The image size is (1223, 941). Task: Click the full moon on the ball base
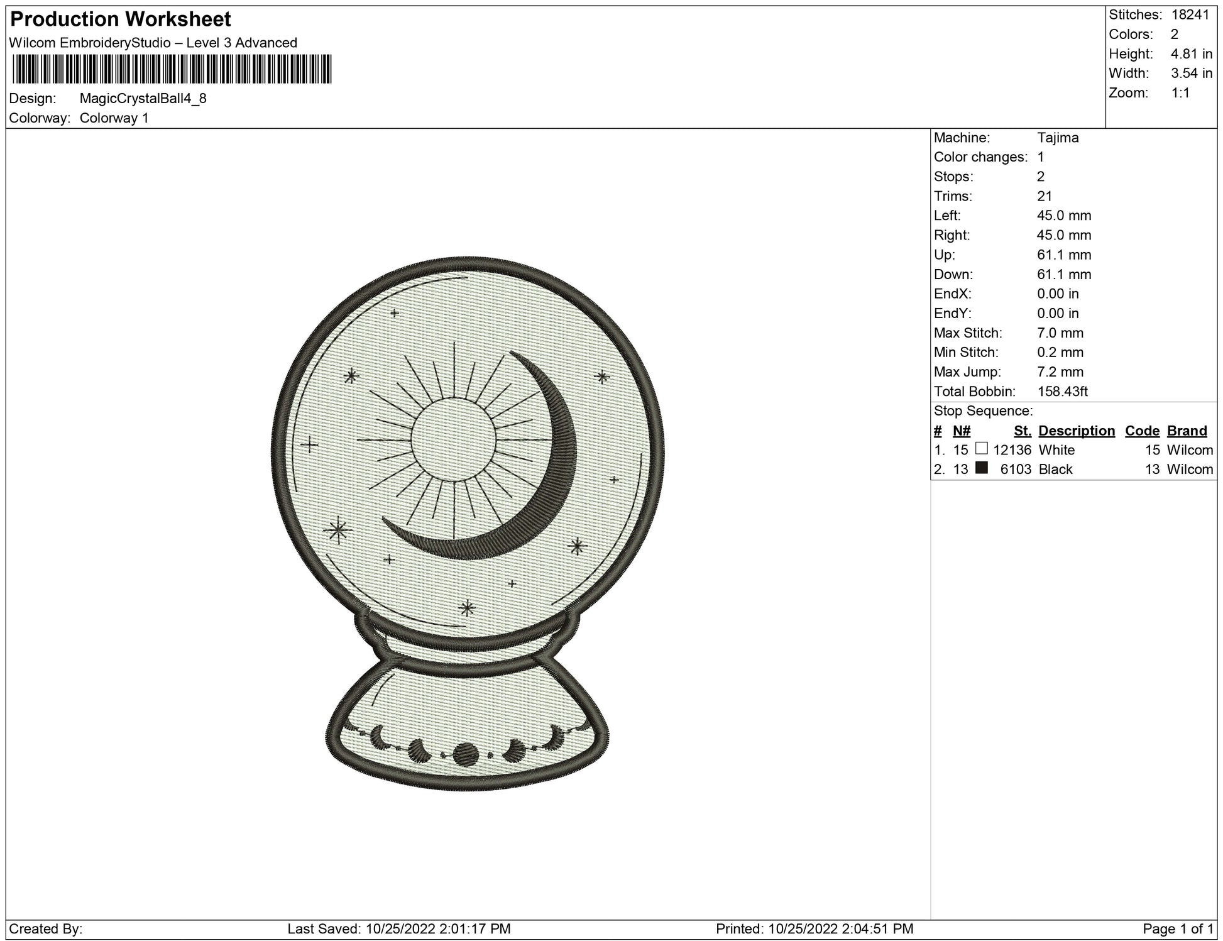466,753
